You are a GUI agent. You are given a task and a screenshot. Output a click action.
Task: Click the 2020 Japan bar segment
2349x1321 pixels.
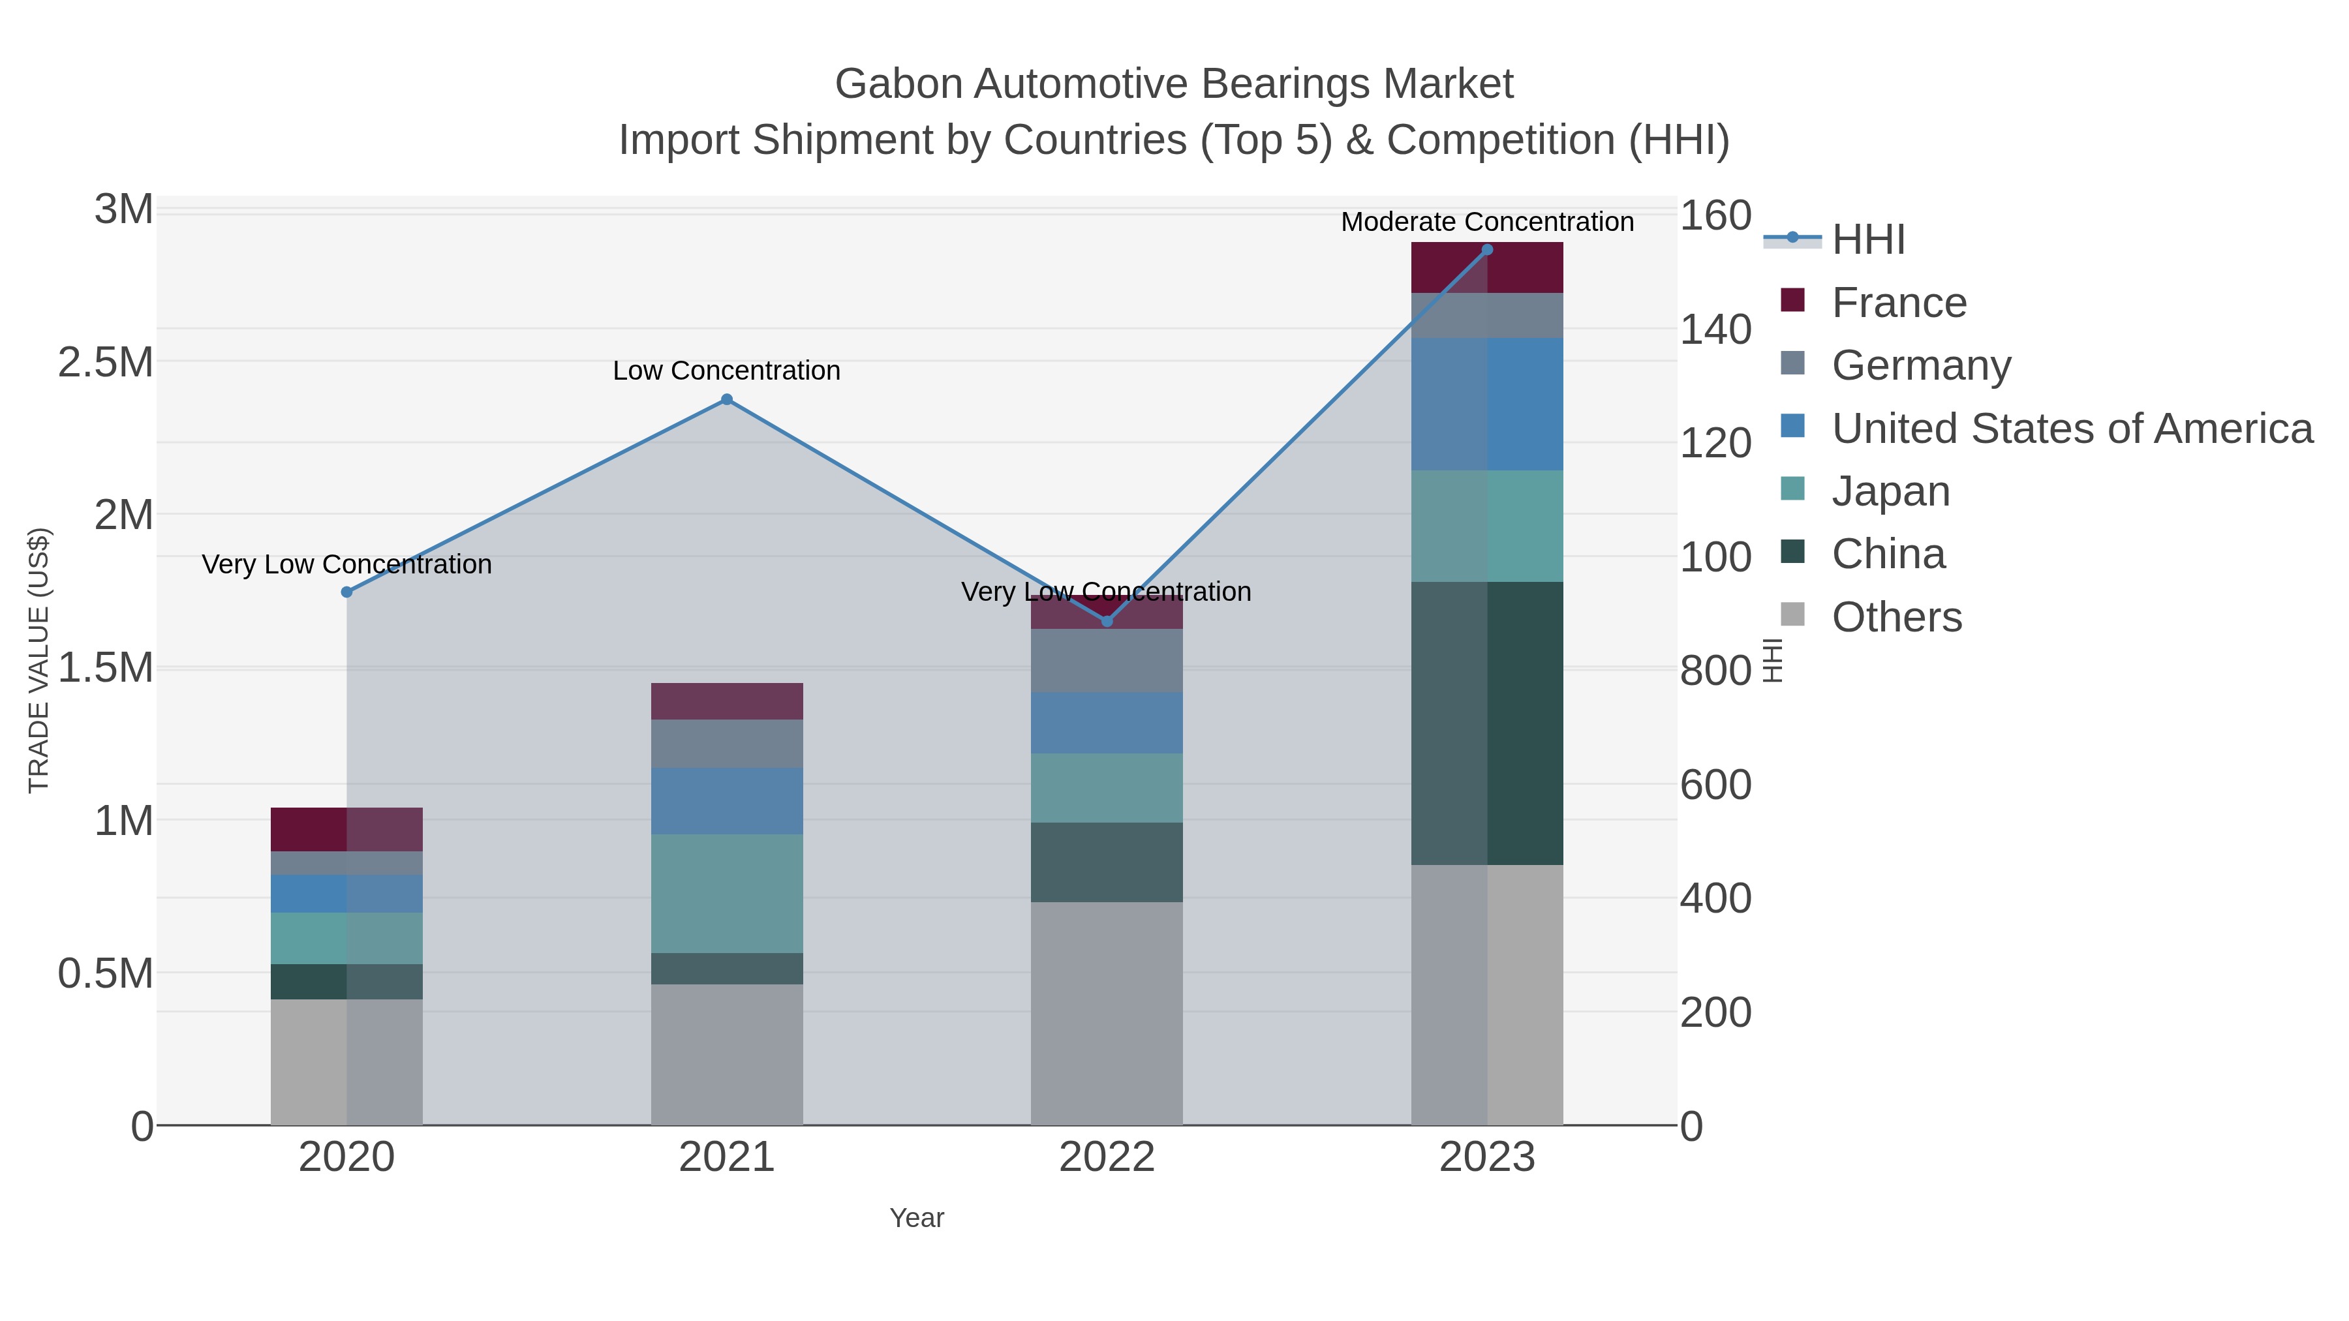coord(346,938)
